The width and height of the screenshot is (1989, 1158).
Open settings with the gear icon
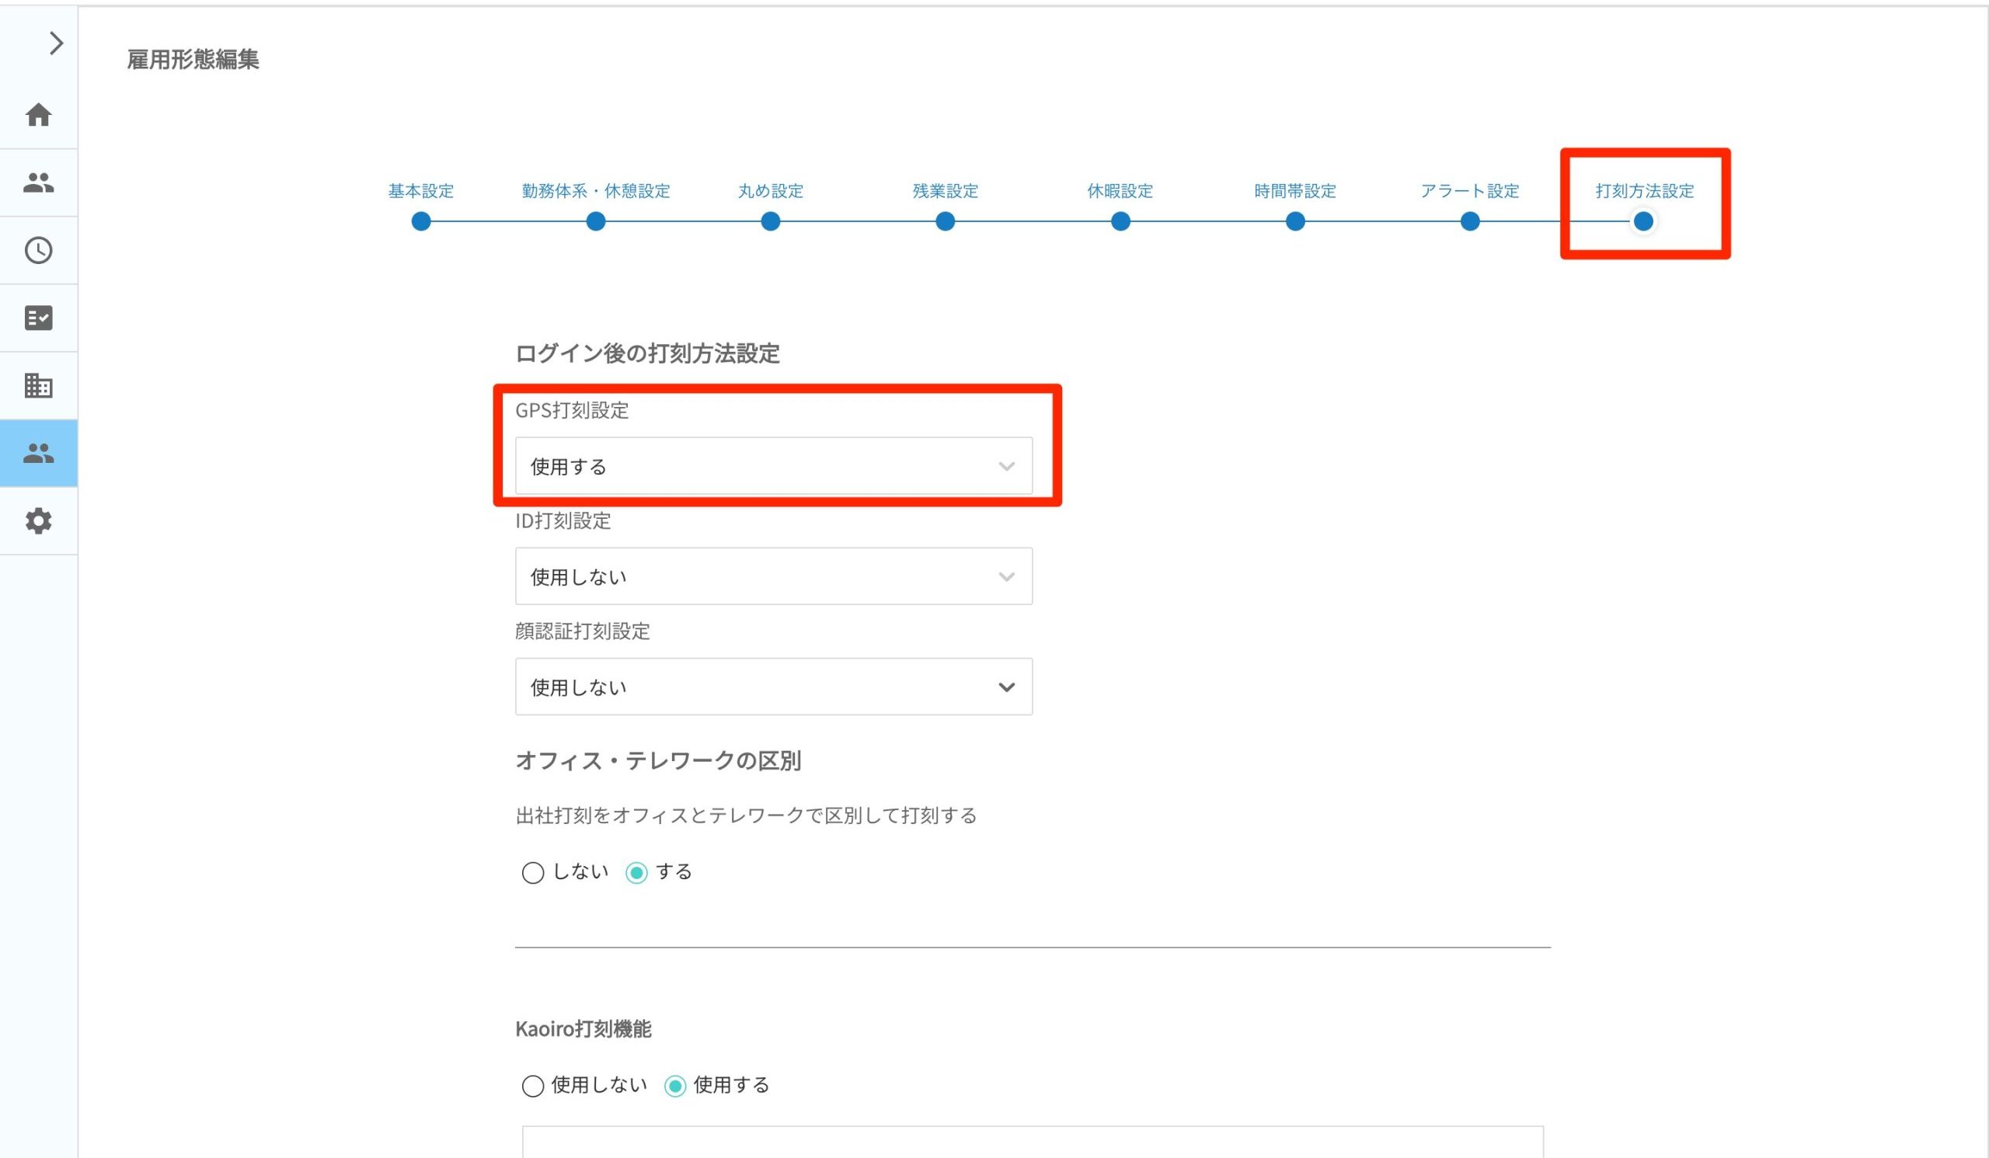(x=38, y=520)
